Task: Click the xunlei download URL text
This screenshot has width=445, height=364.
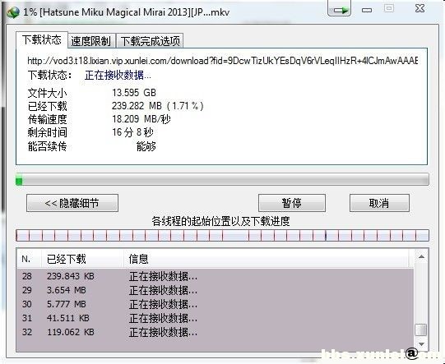Action: [222, 60]
